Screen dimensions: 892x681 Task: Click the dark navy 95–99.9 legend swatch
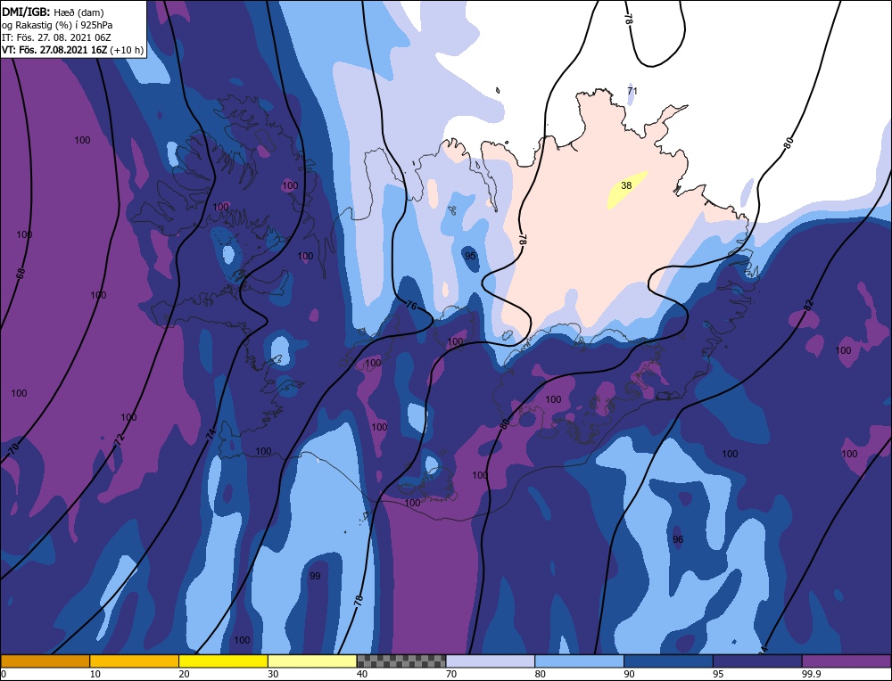point(757,661)
